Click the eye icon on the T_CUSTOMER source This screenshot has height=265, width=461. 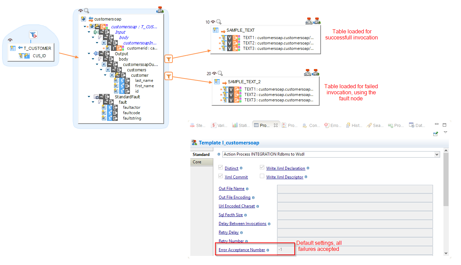pyautogui.click(x=10, y=40)
